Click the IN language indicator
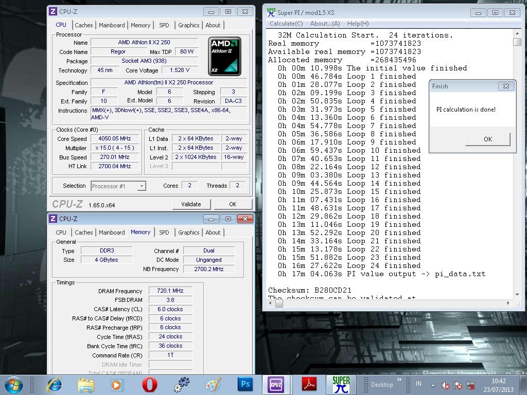The width and height of the screenshot is (527, 395). [x=418, y=383]
